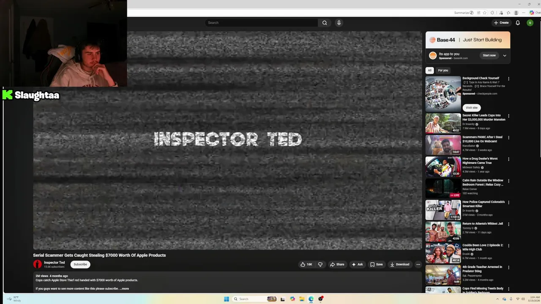Viewport: 541px width, 304px height.
Task: Show hidden system tray icons
Action: 497,299
